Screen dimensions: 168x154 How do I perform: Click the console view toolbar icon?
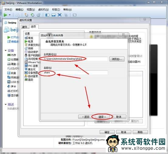(x=74, y=15)
